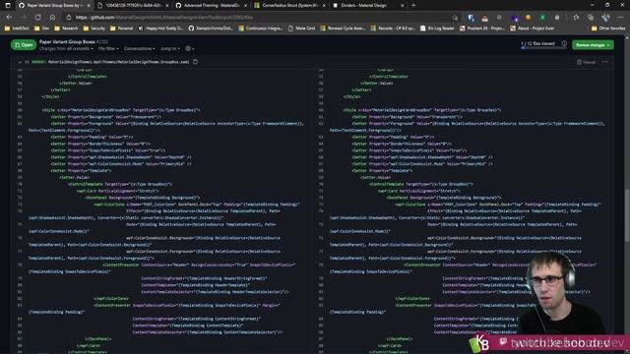Open browser collections icon

pyautogui.click(x=591, y=18)
